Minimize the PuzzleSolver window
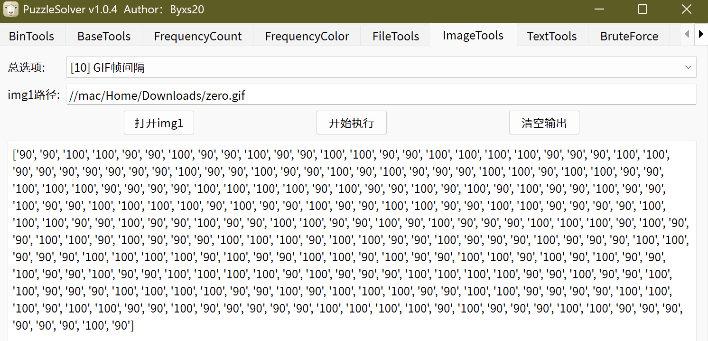708x341 pixels. tap(599, 9)
